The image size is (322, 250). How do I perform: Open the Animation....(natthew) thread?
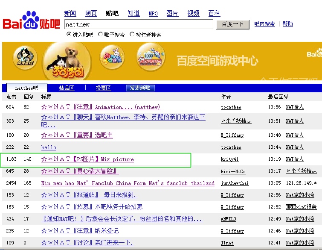101,107
